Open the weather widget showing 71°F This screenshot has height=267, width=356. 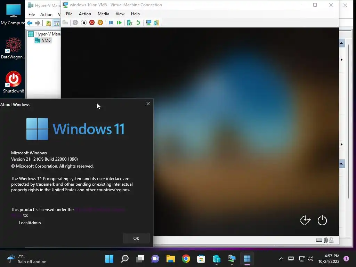pos(26,259)
